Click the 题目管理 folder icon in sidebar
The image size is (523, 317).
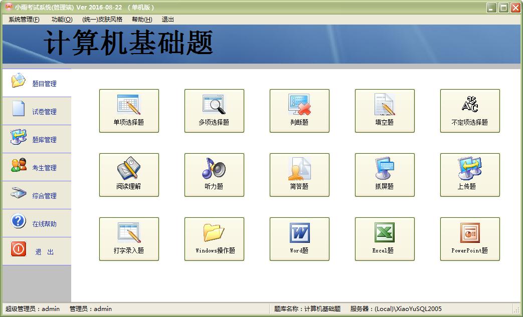(19, 80)
